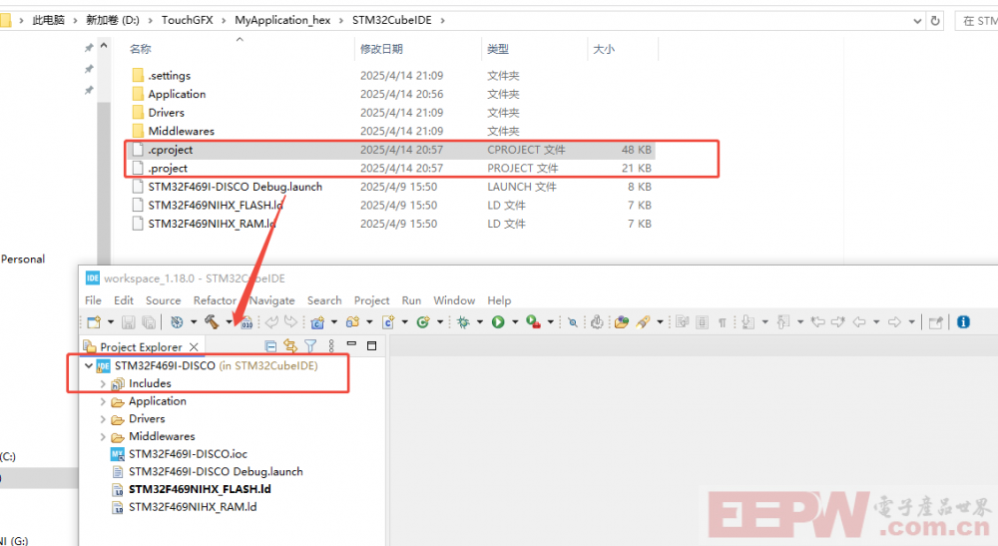Screen dimensions: 998x546
Task: Select the Project Explorer tab
Action: click(141, 346)
